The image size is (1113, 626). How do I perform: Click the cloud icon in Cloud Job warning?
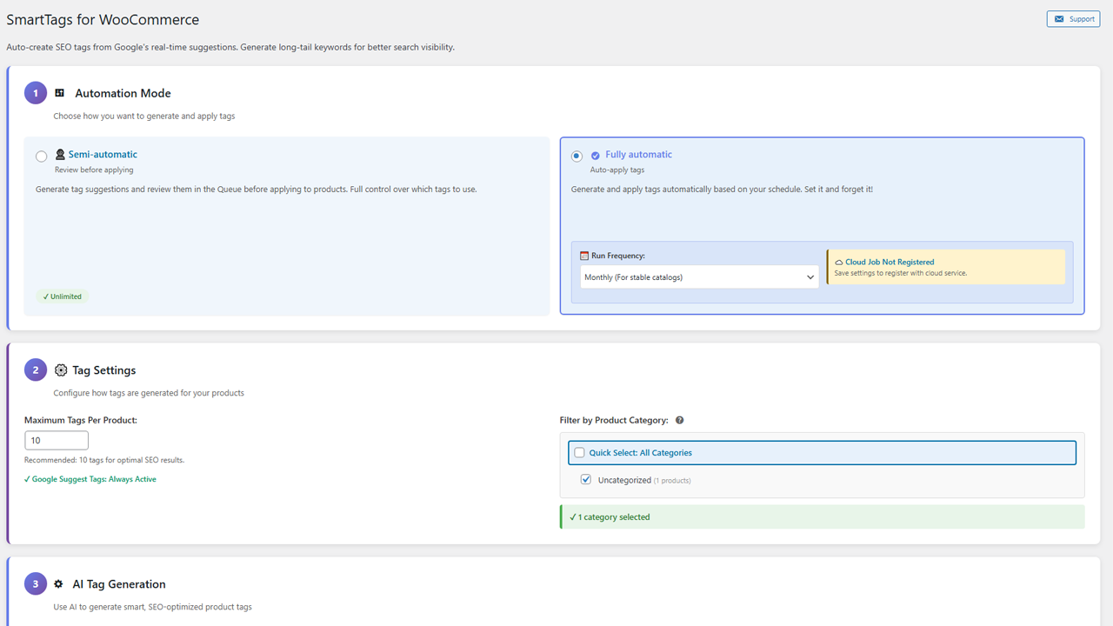(838, 261)
